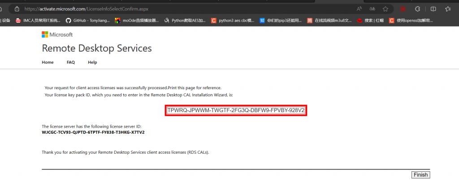Open the Help menu item
Image resolution: width=459 pixels, height=195 pixels.
pyautogui.click(x=92, y=62)
